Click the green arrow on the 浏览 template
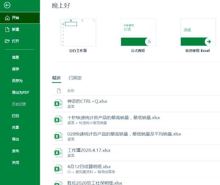 pos(209,42)
